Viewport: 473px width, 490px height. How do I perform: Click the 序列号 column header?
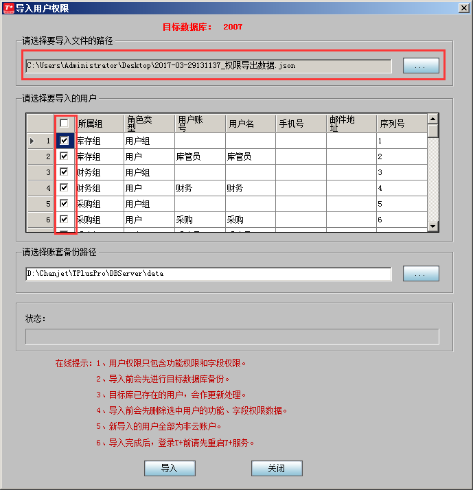point(402,124)
